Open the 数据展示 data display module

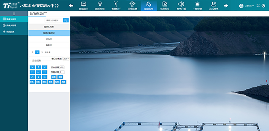click(x=83, y=6)
